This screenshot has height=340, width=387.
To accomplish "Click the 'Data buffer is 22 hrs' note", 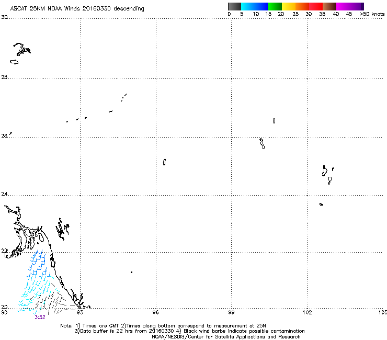I will [189, 331].
